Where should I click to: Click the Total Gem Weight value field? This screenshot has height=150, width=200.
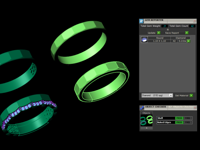[x=165, y=26]
